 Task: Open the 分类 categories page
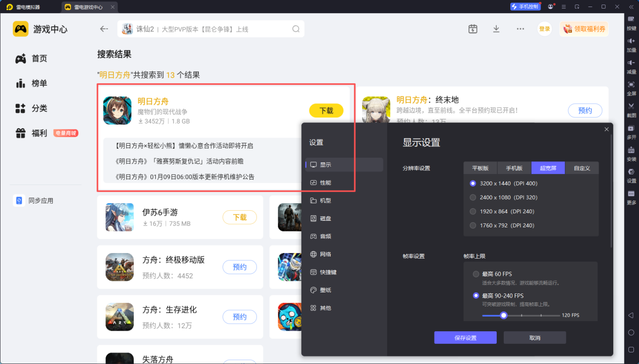pos(31,108)
